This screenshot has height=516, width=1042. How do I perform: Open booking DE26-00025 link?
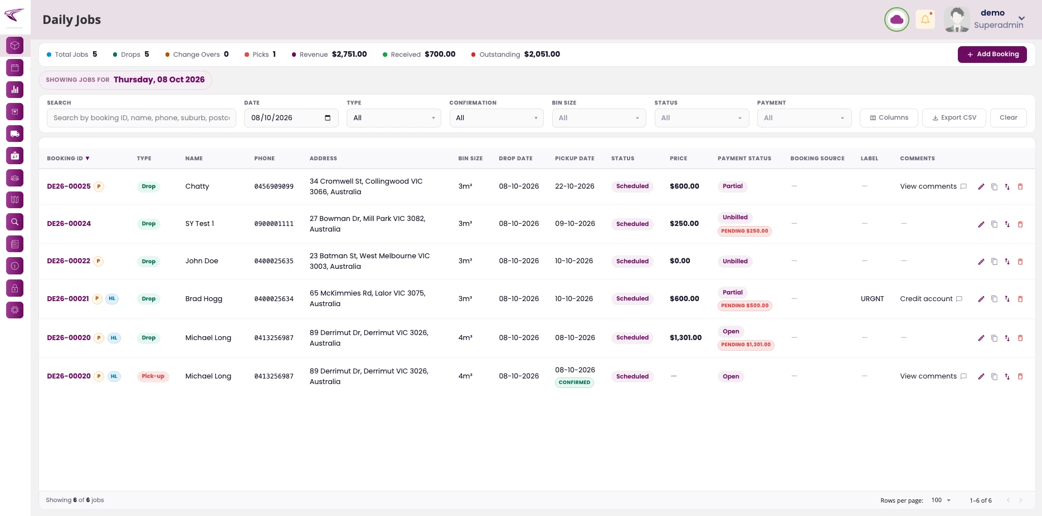69,186
